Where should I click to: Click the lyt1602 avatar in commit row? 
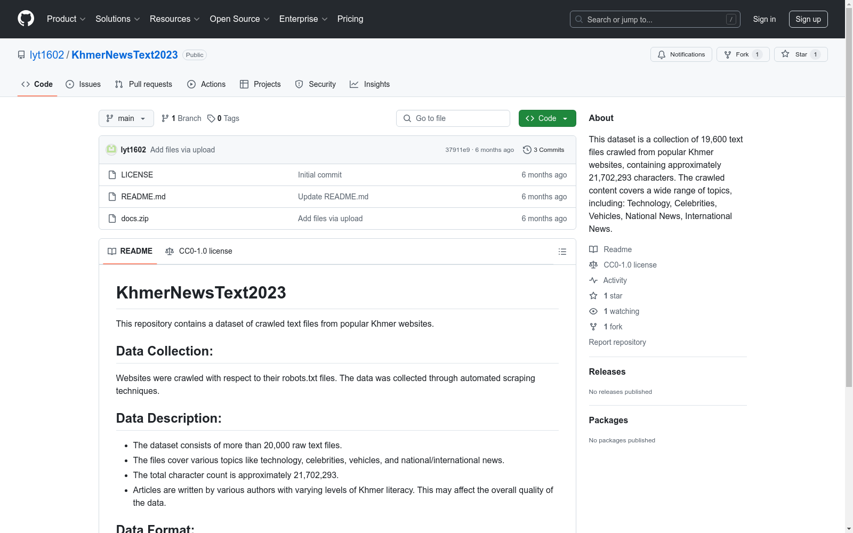tap(111, 150)
